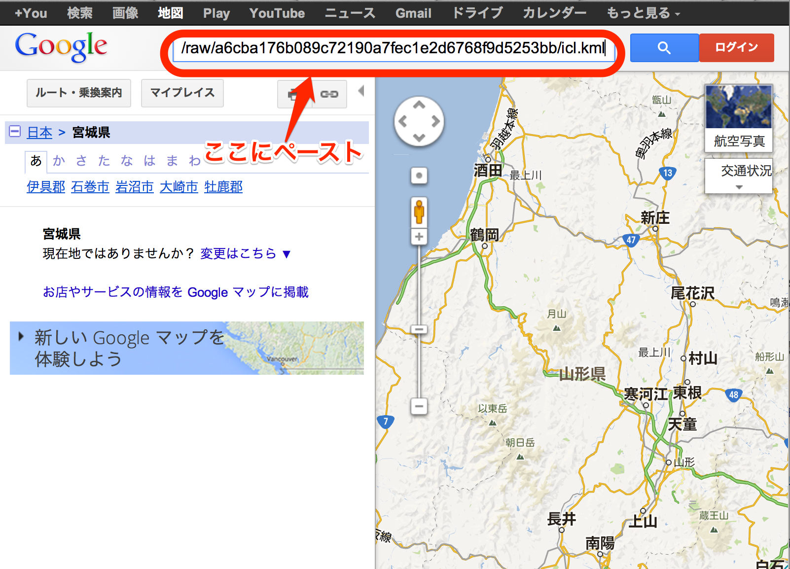Click the マイプレイス button
The image size is (790, 569).
tap(182, 93)
